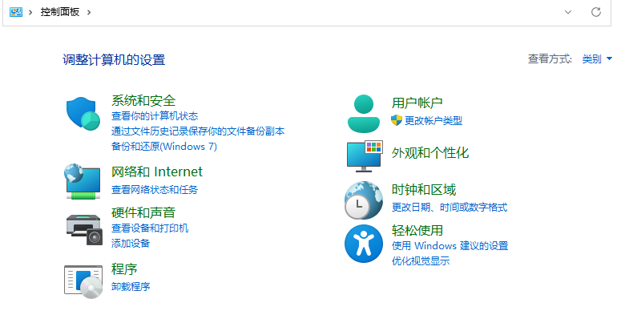621x327 pixels.
Task: Click the Programs category icon
Action: coord(83,280)
